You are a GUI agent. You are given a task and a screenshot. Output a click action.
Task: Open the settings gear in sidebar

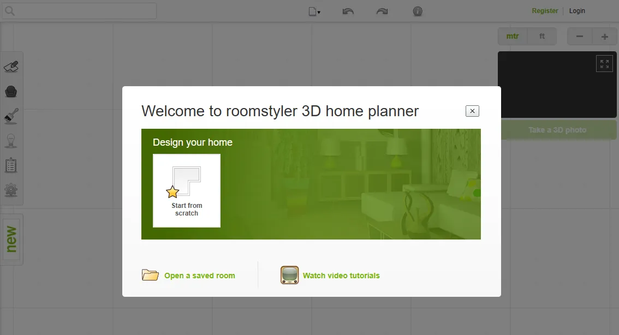coord(12,190)
